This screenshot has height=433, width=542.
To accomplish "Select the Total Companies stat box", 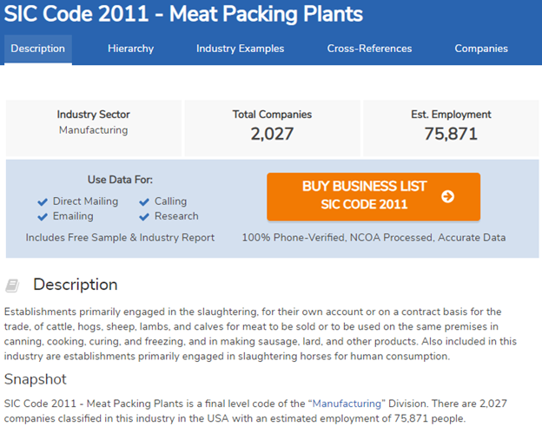I will click(x=272, y=127).
